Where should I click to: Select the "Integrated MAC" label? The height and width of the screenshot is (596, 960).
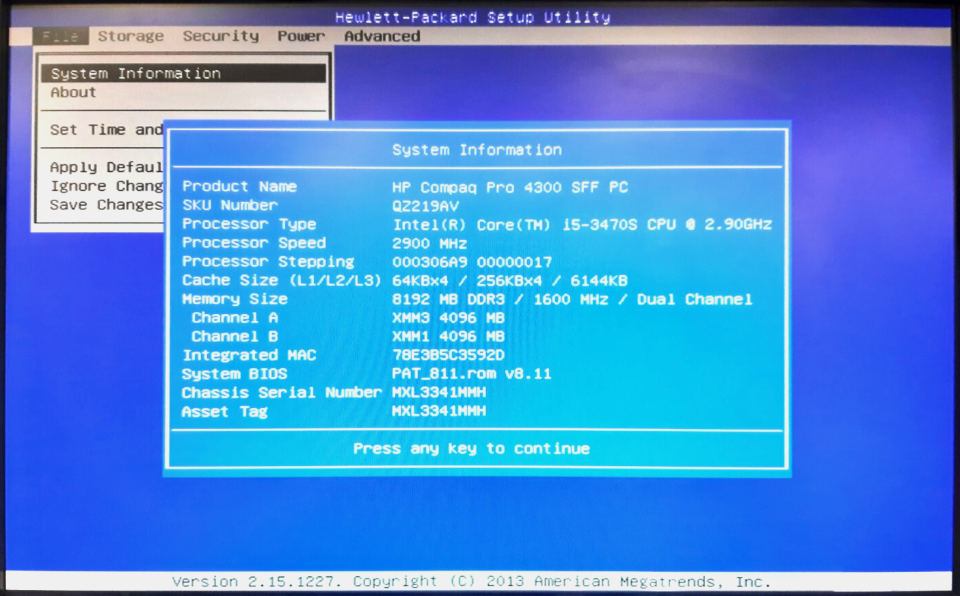coord(249,355)
